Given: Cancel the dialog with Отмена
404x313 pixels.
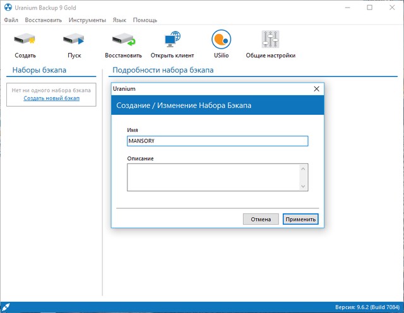Looking at the screenshot, I should [261, 219].
